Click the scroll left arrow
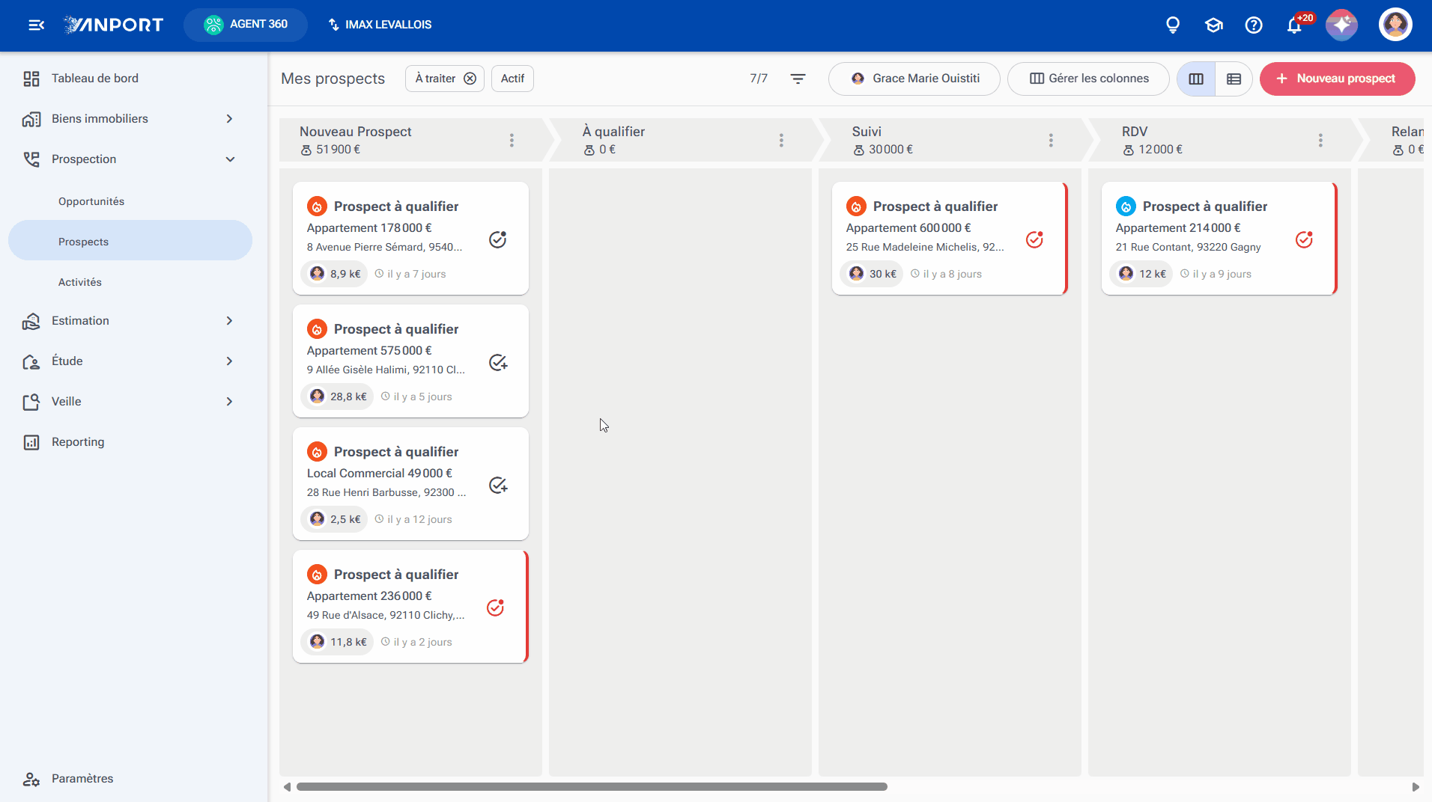 click(x=287, y=787)
